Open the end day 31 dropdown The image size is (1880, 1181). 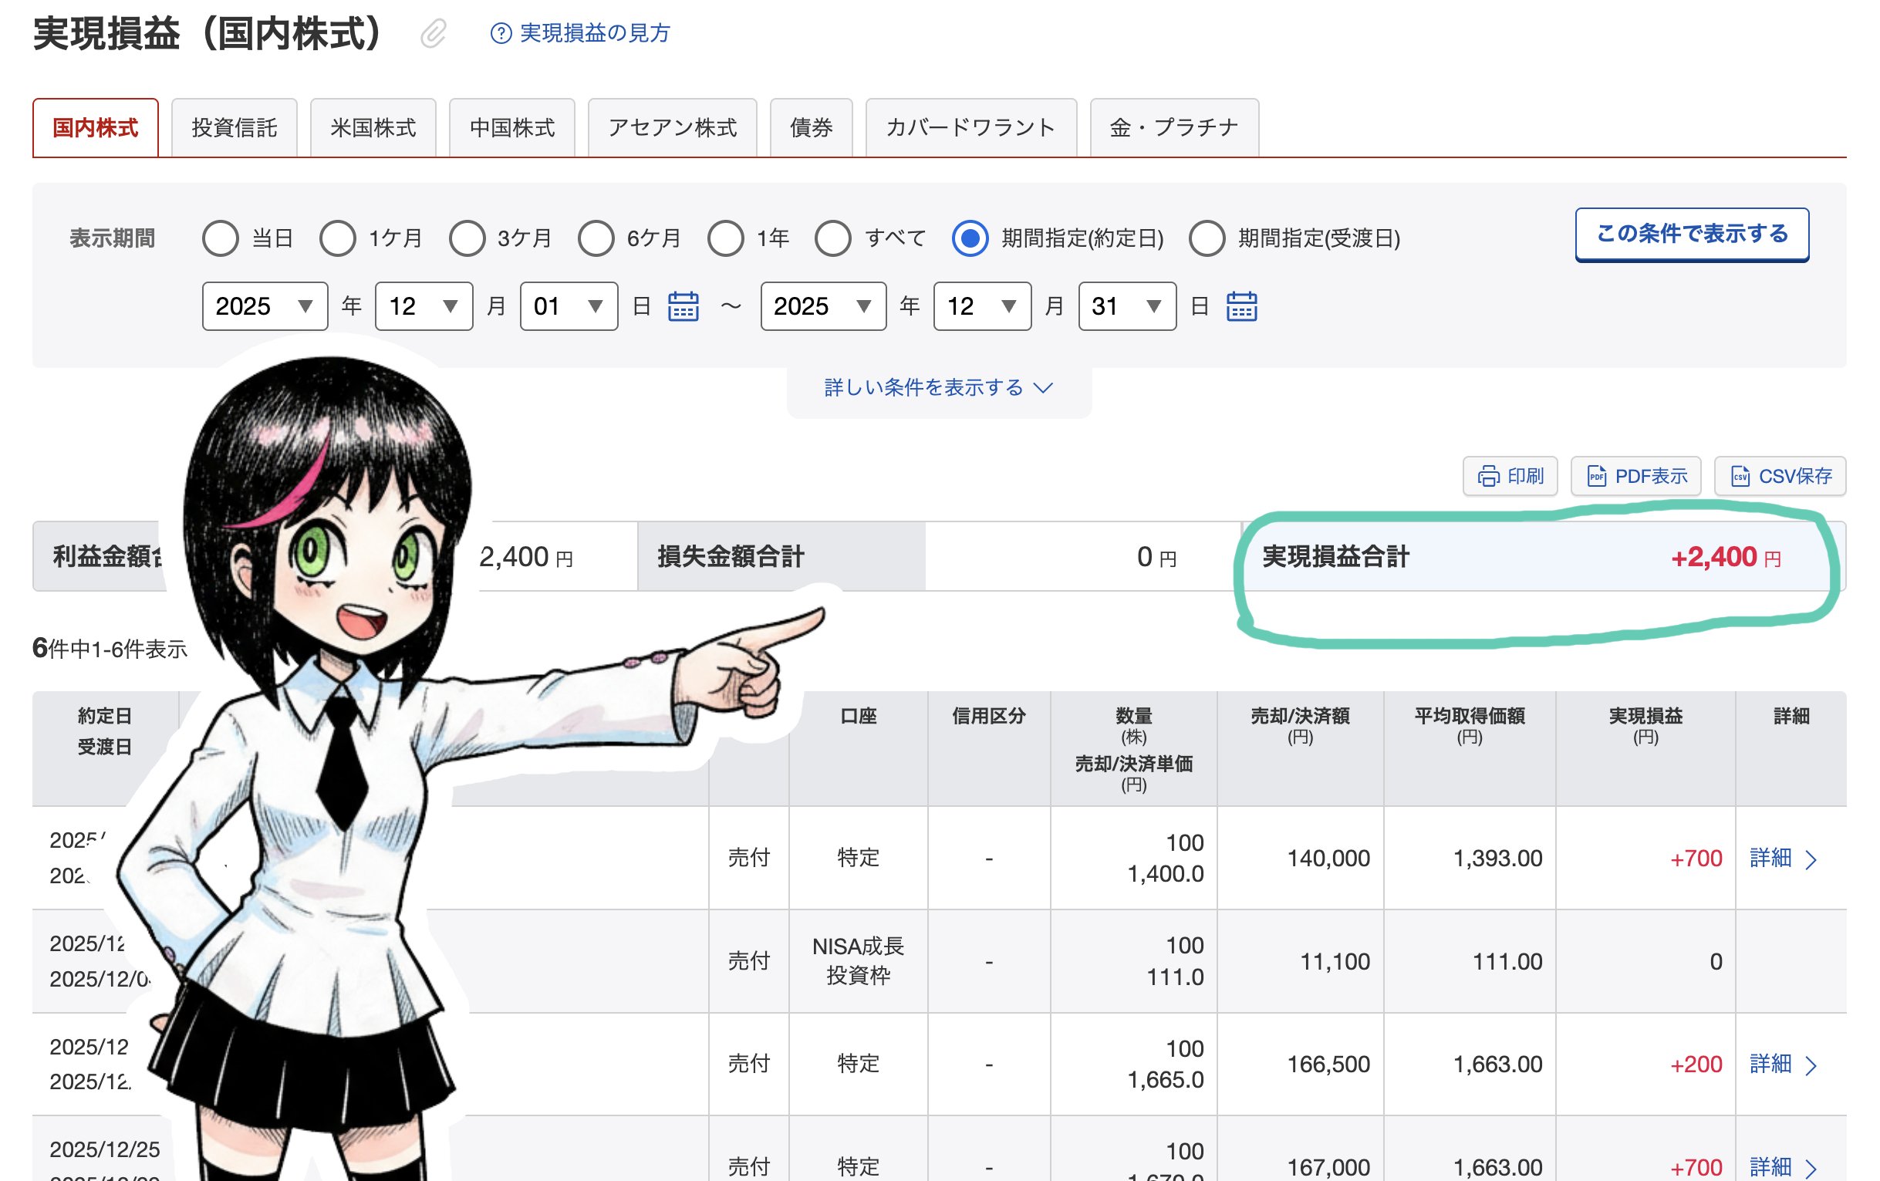tap(1126, 306)
